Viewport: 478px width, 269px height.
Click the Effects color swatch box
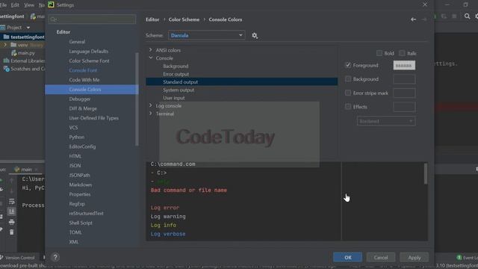[x=404, y=107]
